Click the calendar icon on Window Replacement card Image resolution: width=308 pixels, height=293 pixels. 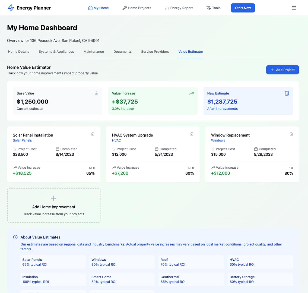point(256,149)
